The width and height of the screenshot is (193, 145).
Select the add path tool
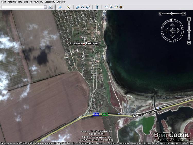pos(83,7)
